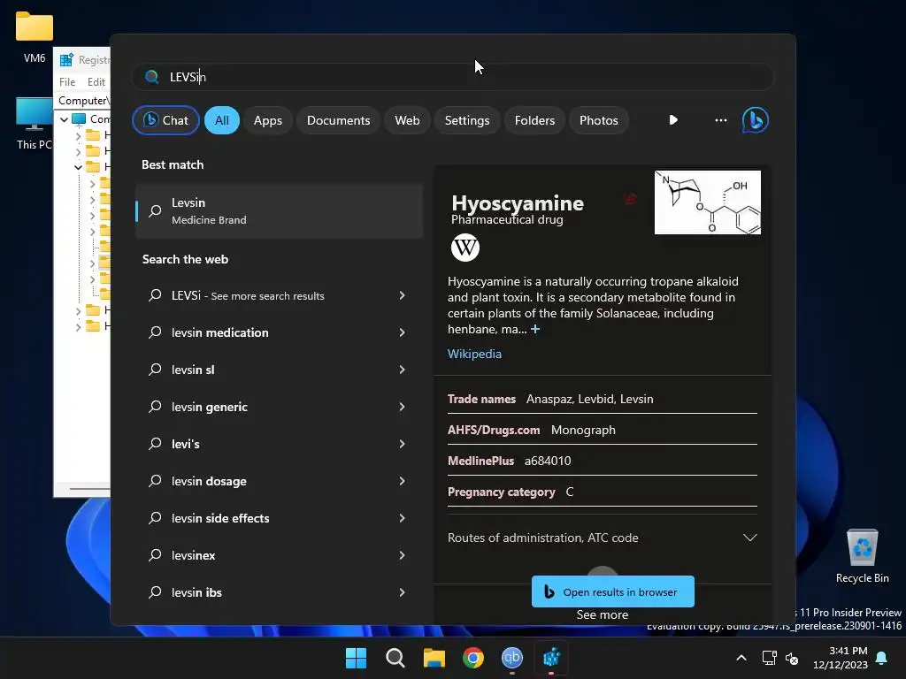This screenshot has height=679, width=906.
Task: Click the Pregnancy category label
Action: (501, 492)
